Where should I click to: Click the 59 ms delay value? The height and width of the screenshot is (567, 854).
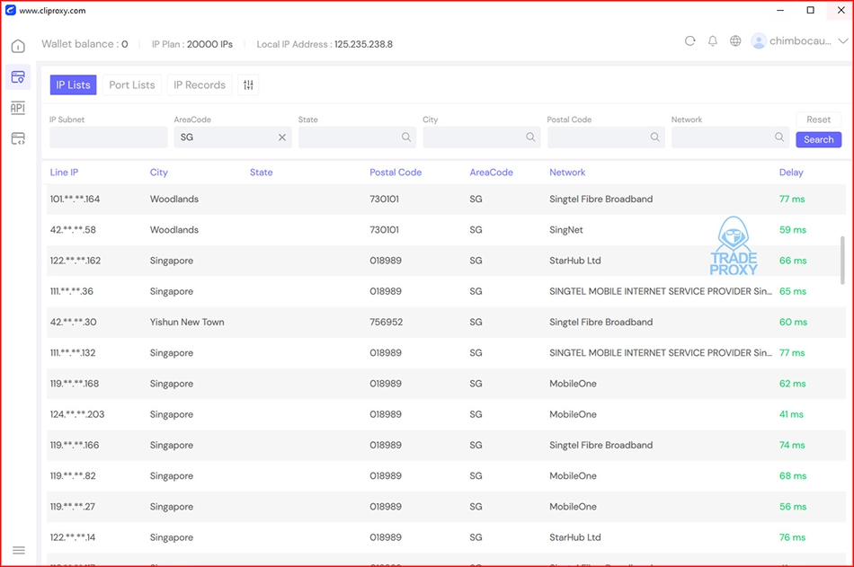[x=793, y=230]
